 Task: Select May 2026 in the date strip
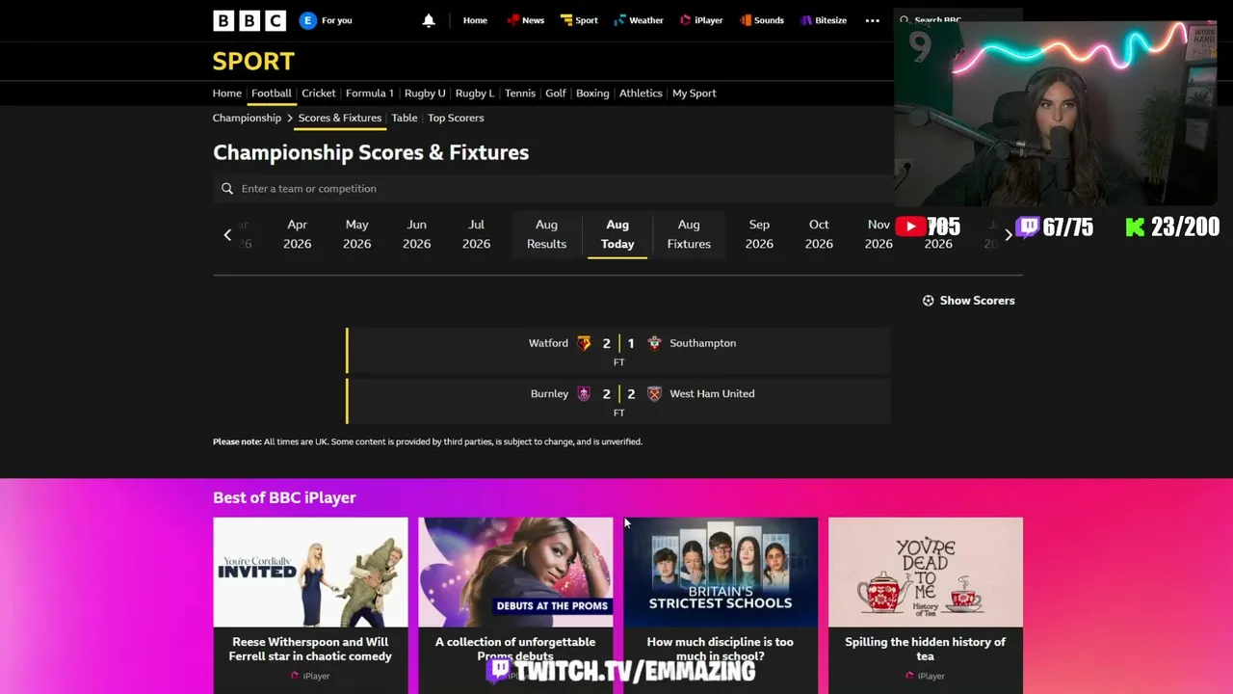(x=356, y=234)
